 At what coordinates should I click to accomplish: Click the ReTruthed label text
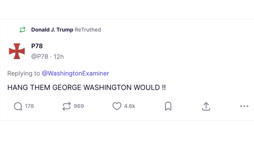point(88,30)
